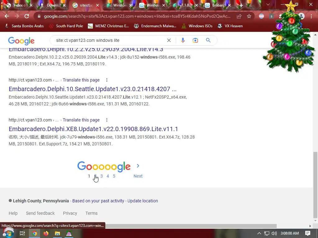
Task: Open tab search dropdown chevron
Action: coord(268,4)
